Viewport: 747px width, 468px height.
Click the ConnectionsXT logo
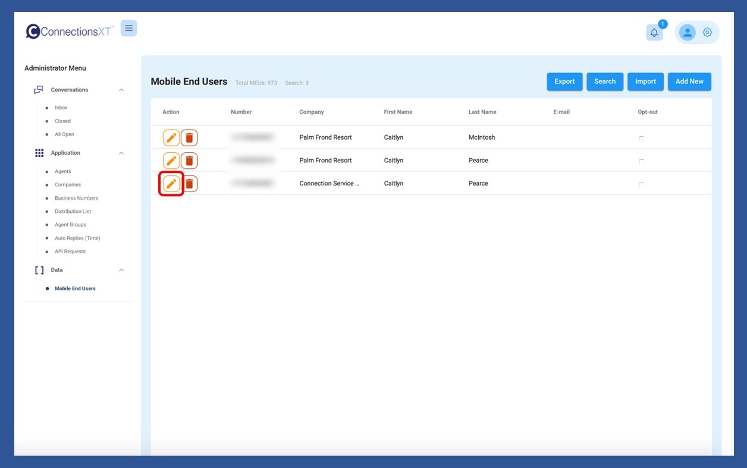coord(70,32)
